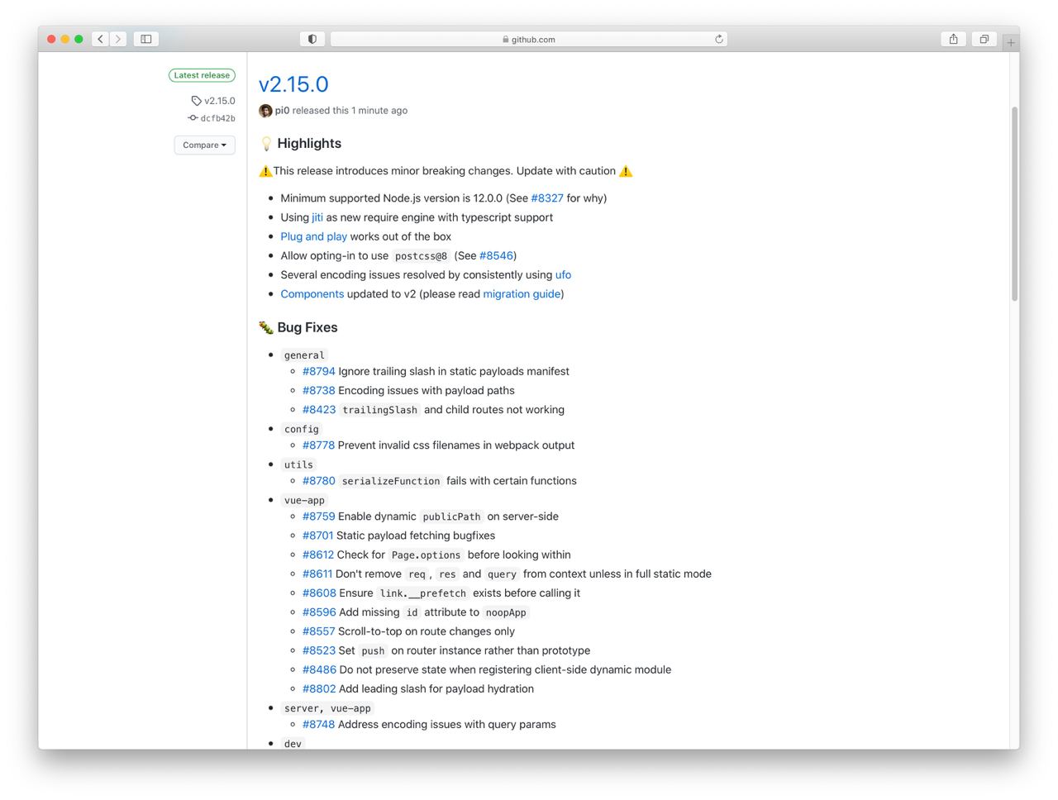1058x800 pixels.
Task: Click the github.com address bar
Action: click(x=529, y=39)
